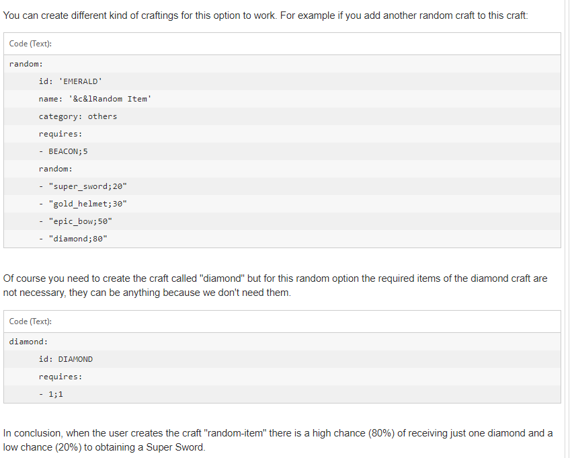This screenshot has width=574, height=458.
Task: Click the "- 1;1" code line
Action: pos(51,394)
